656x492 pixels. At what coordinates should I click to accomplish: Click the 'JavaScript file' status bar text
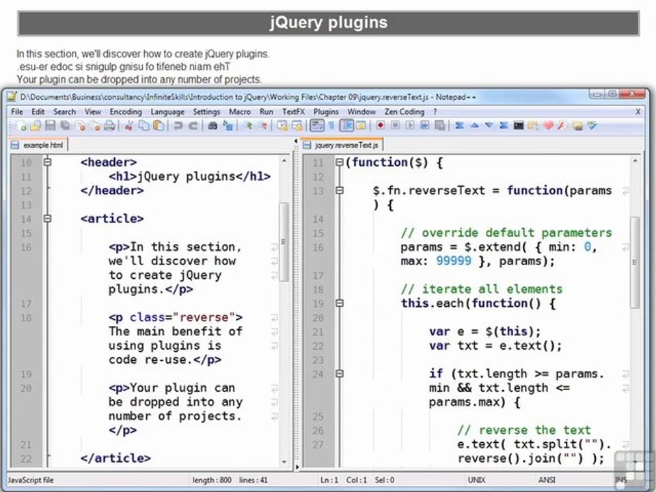(31, 480)
